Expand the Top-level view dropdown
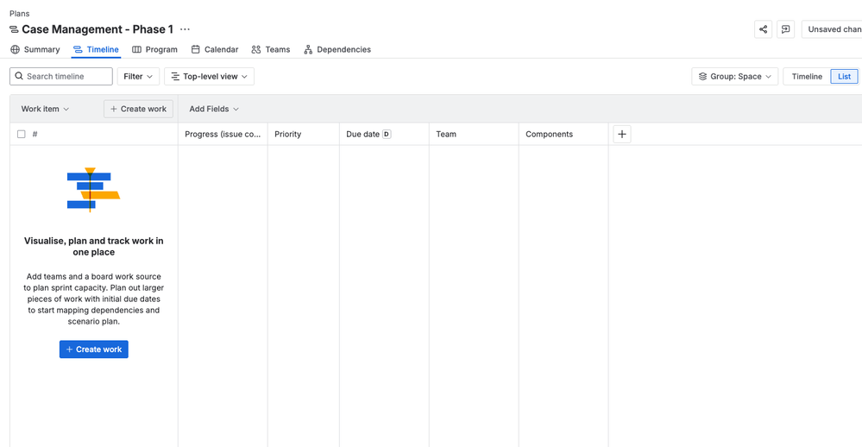This screenshot has height=447, width=862. [210, 77]
